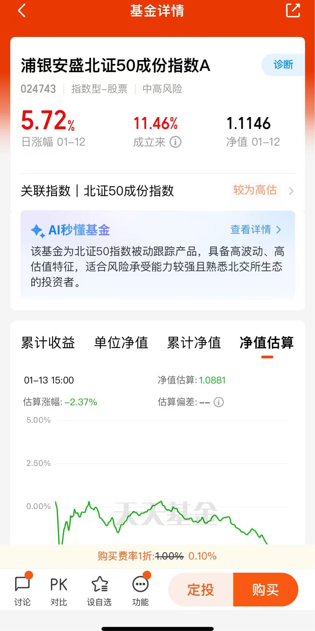Expand the 较为高估 valuation chevron
315x631 pixels.
291,191
